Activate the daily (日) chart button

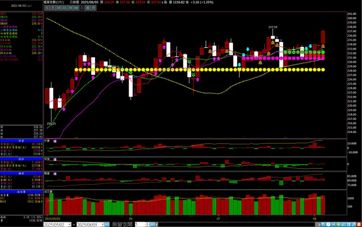pyautogui.click(x=82, y=8)
